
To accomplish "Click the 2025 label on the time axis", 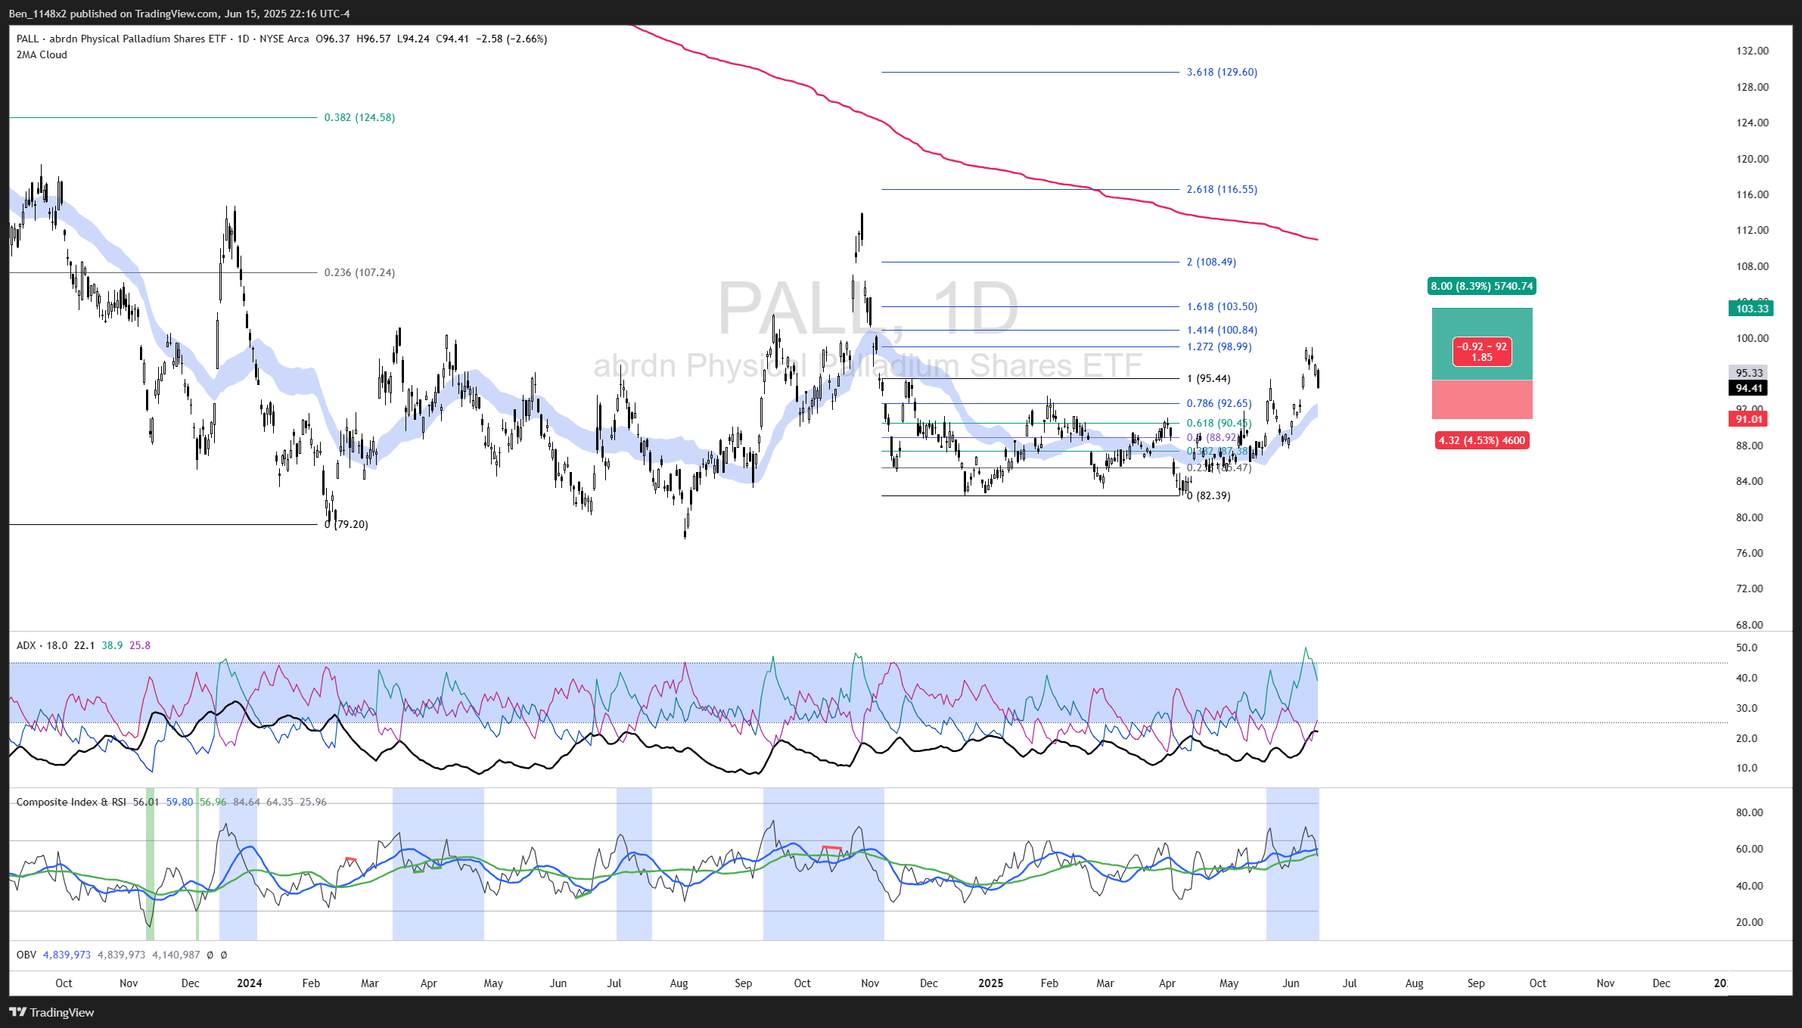I will pos(990,983).
